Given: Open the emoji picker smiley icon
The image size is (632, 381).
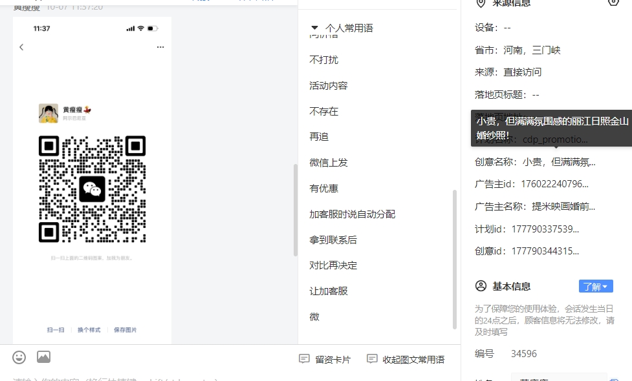Looking at the screenshot, I should click(x=19, y=357).
